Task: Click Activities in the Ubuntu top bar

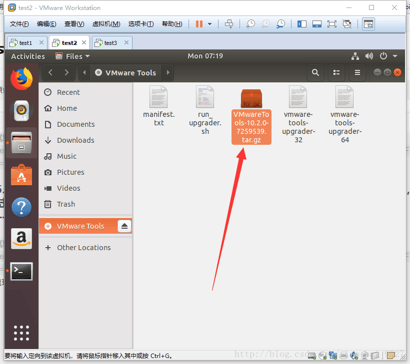Action: (28, 56)
